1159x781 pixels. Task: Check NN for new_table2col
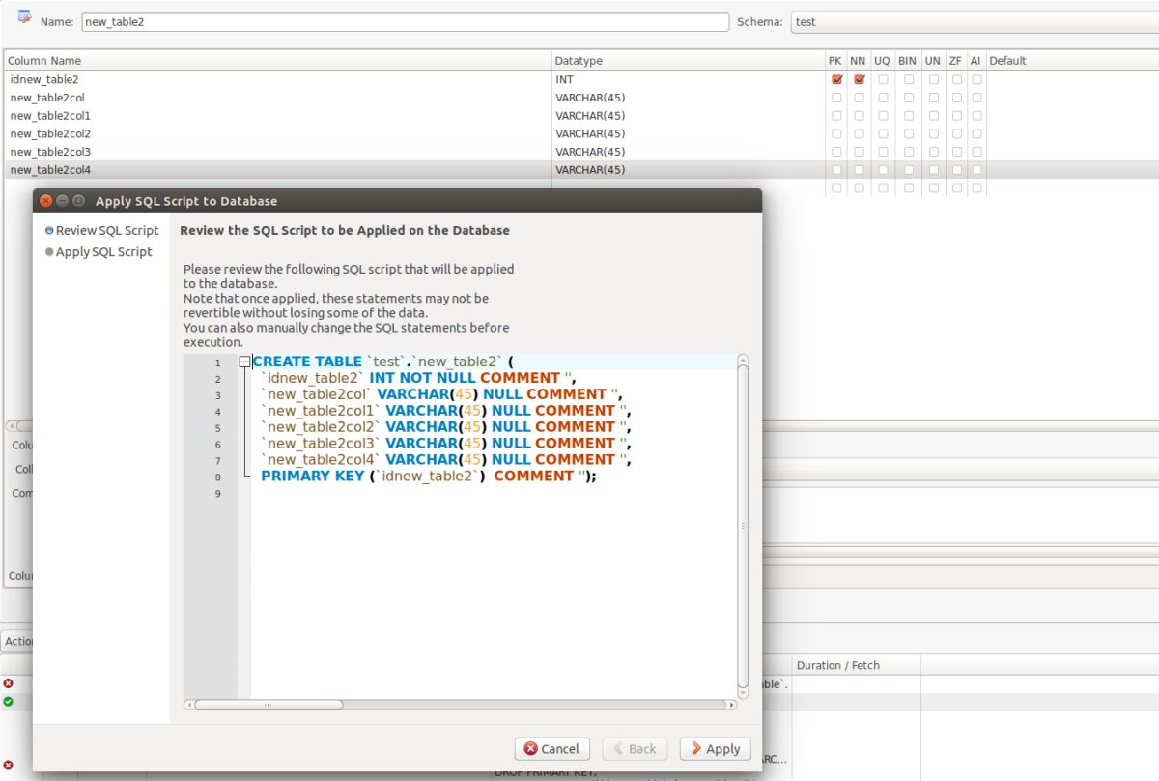(859, 98)
